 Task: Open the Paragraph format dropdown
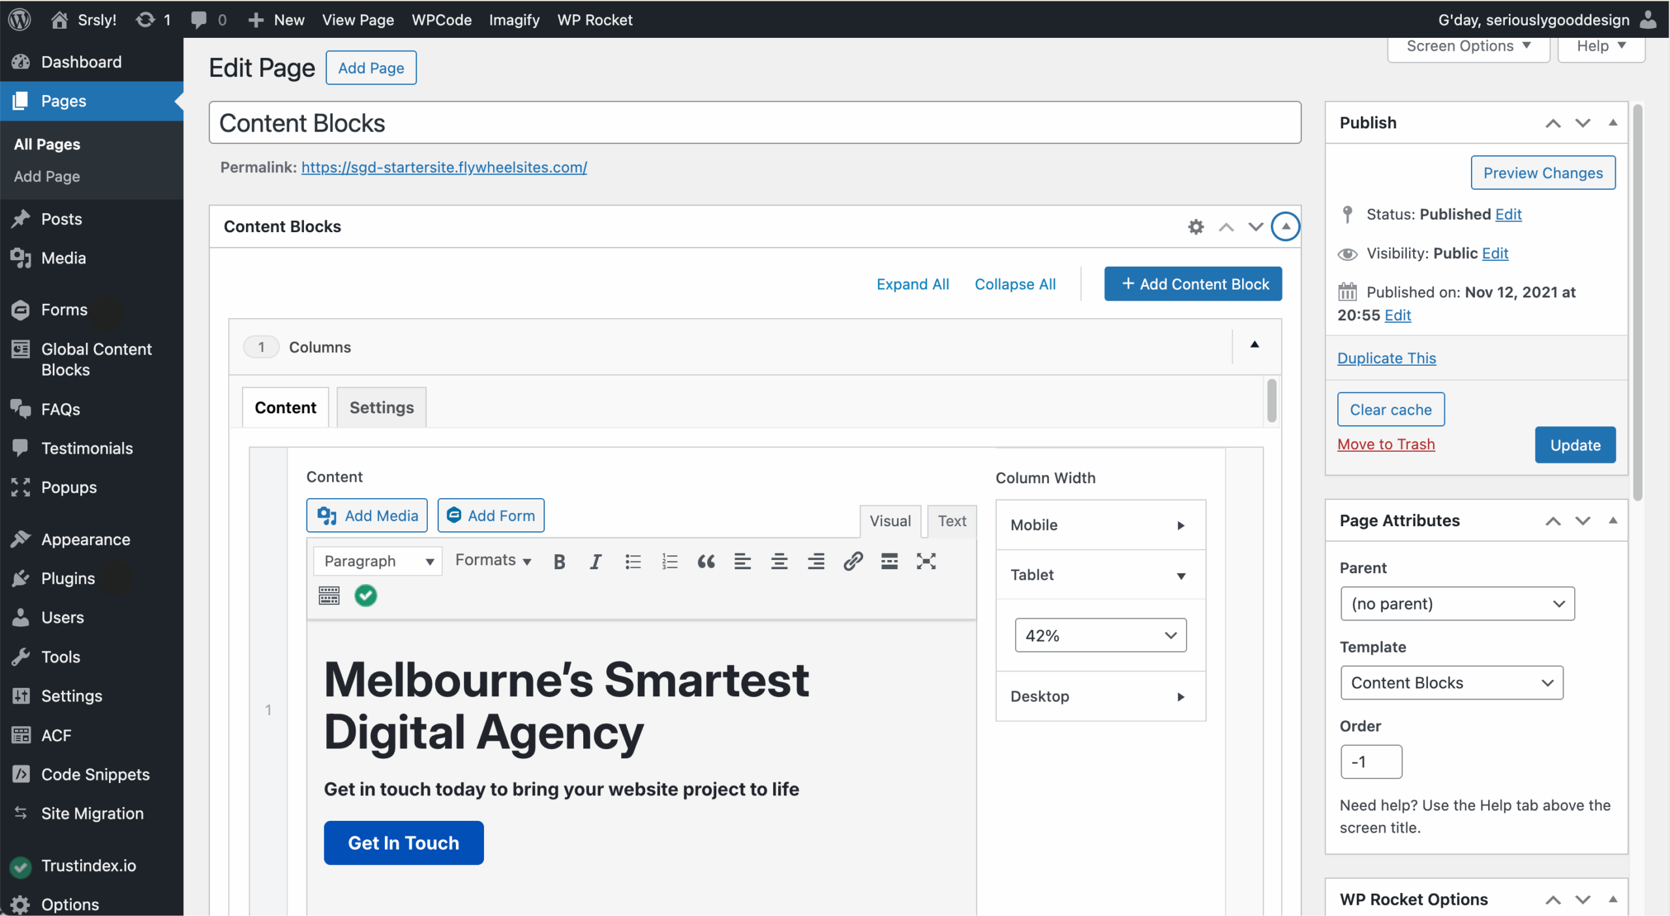click(378, 561)
